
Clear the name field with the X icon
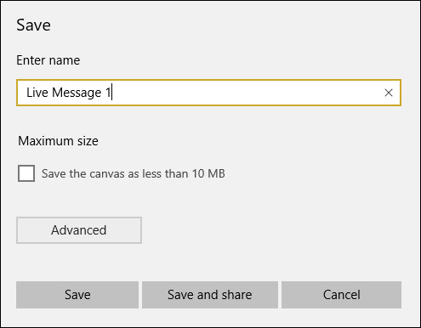pyautogui.click(x=389, y=93)
